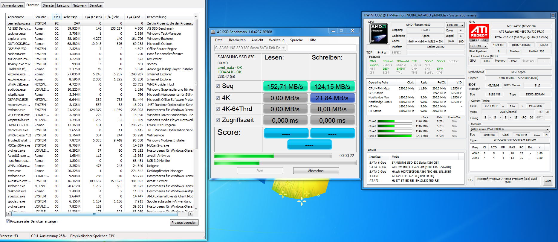
Task: Click the AS SSD Benchmark title bar icon
Action: tap(213, 32)
